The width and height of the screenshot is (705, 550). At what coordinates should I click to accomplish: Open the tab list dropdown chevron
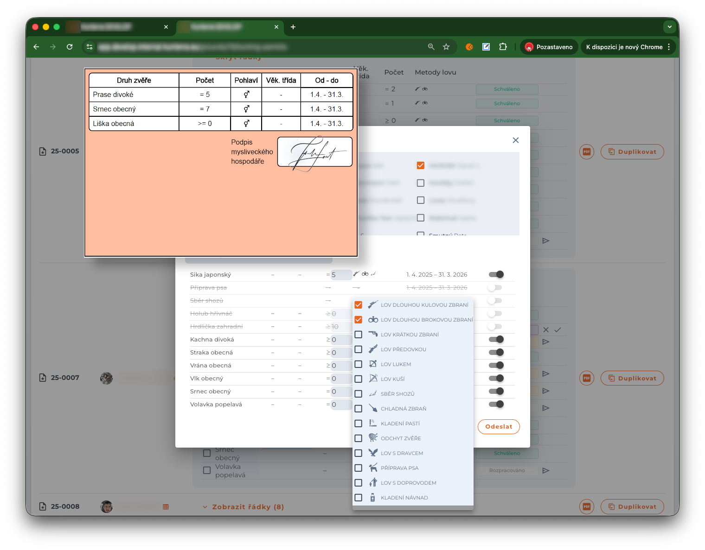(x=669, y=27)
